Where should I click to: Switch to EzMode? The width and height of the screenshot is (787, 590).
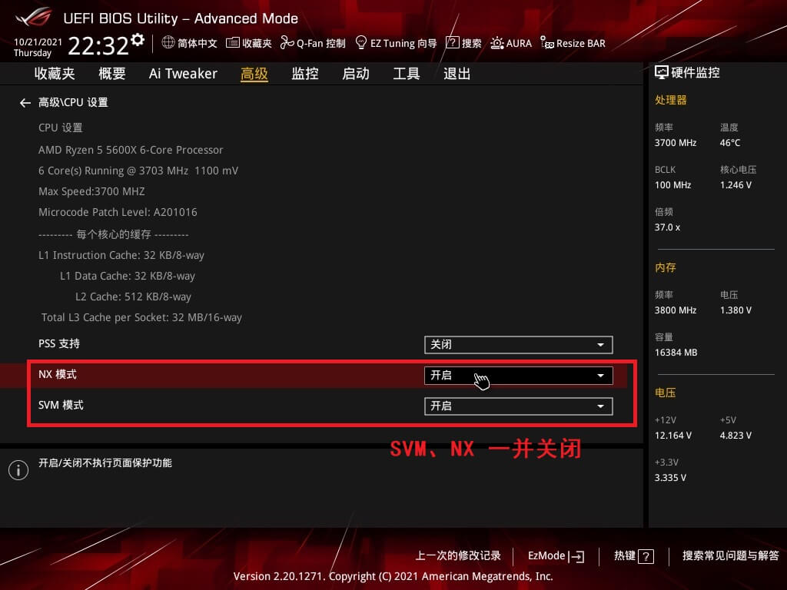pos(556,555)
